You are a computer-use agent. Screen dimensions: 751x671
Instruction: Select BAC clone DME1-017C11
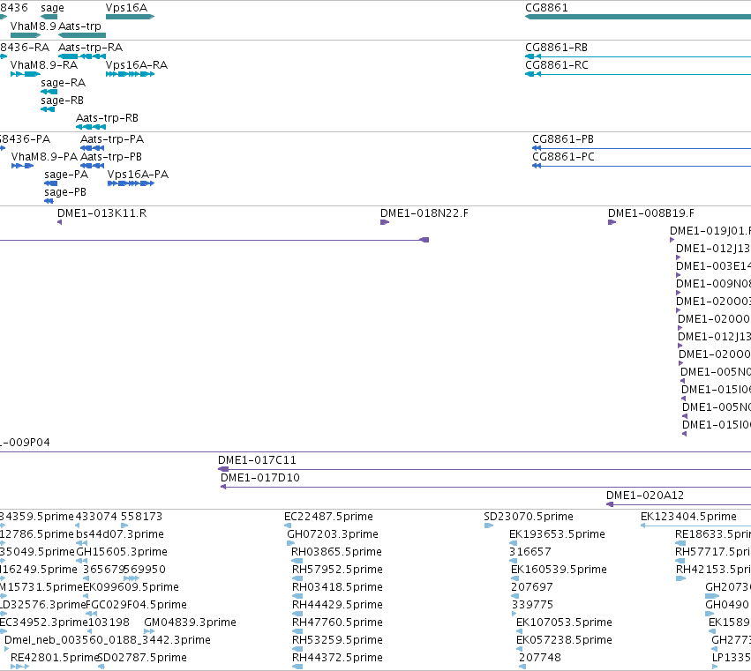[x=484, y=469]
